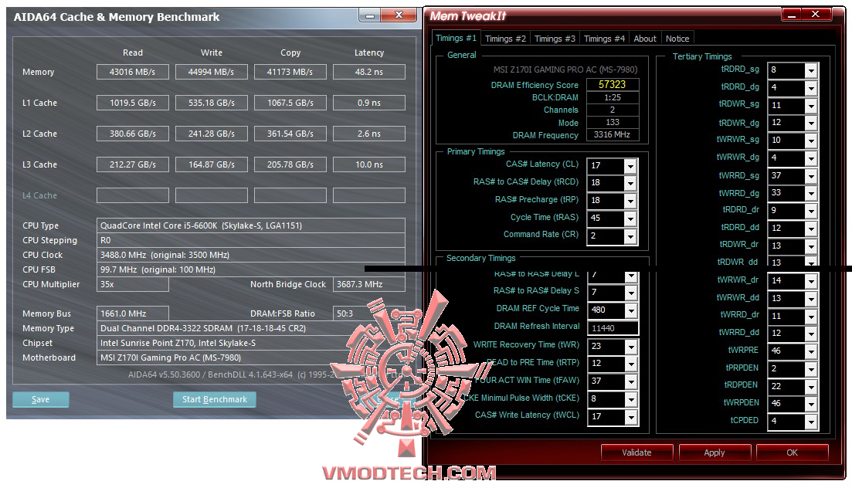Click the L1 Cache Read 1019.5 GB/s field
Viewport: 852px width, 488px height.
pos(133,103)
